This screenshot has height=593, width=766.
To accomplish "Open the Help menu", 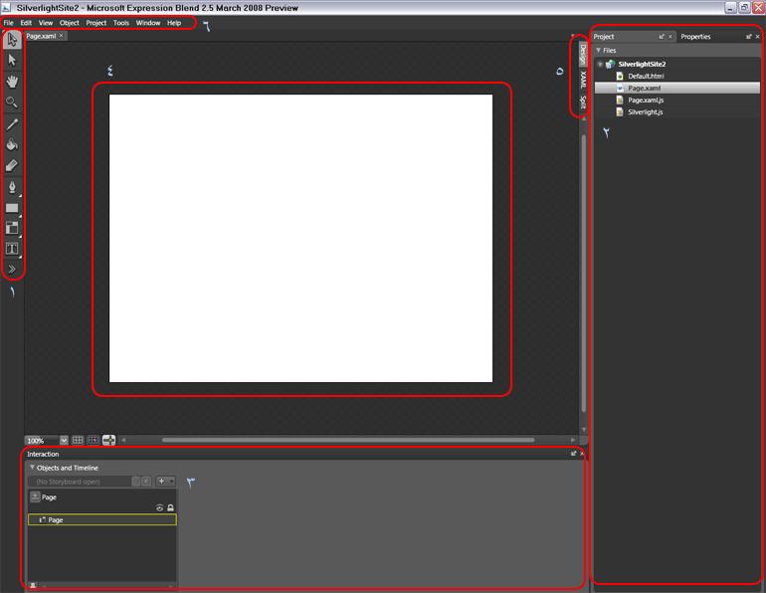I will tap(174, 23).
